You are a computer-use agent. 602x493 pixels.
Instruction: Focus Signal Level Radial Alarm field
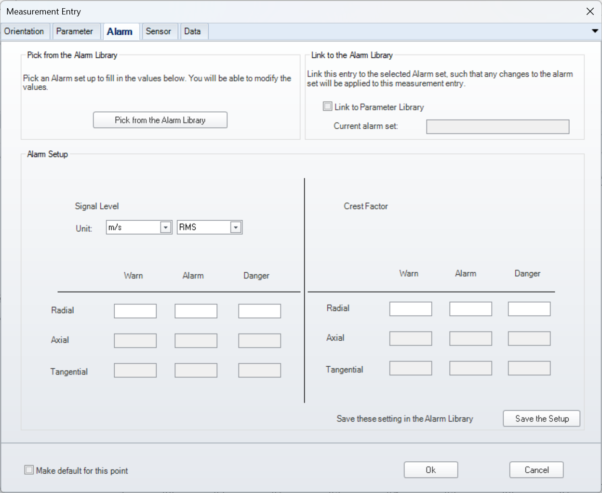(x=196, y=311)
